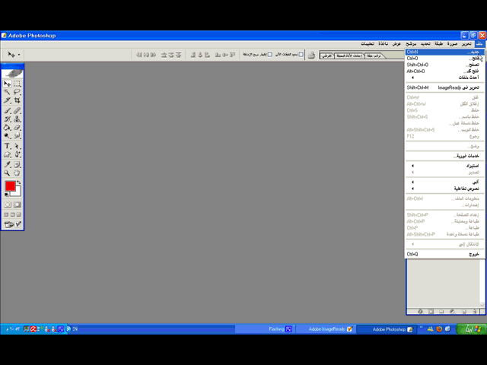This screenshot has height=365, width=487.
Task: Open the middle palette well tab
Action: 349,56
